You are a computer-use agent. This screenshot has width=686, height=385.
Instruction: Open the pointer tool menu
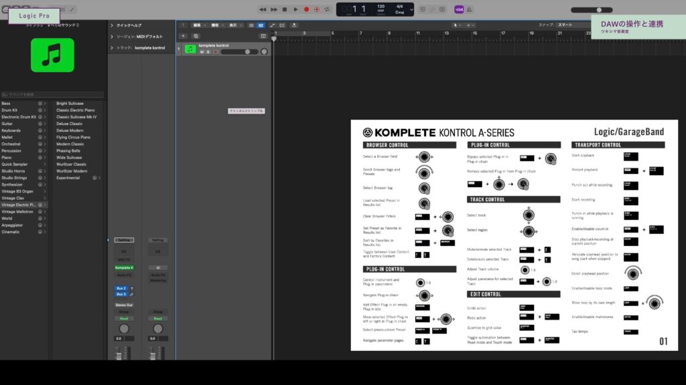[457, 25]
